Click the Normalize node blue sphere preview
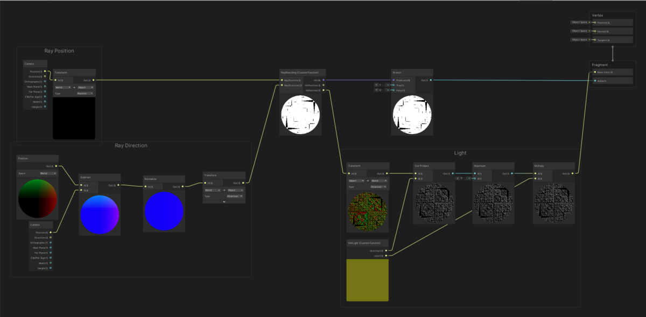 click(164, 211)
